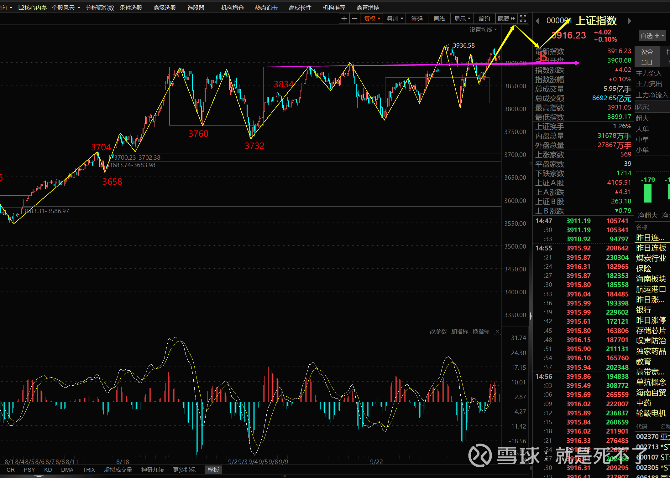This screenshot has height=478, width=670.
Task: Click the fullscreen chart icon
Action: click(x=523, y=19)
